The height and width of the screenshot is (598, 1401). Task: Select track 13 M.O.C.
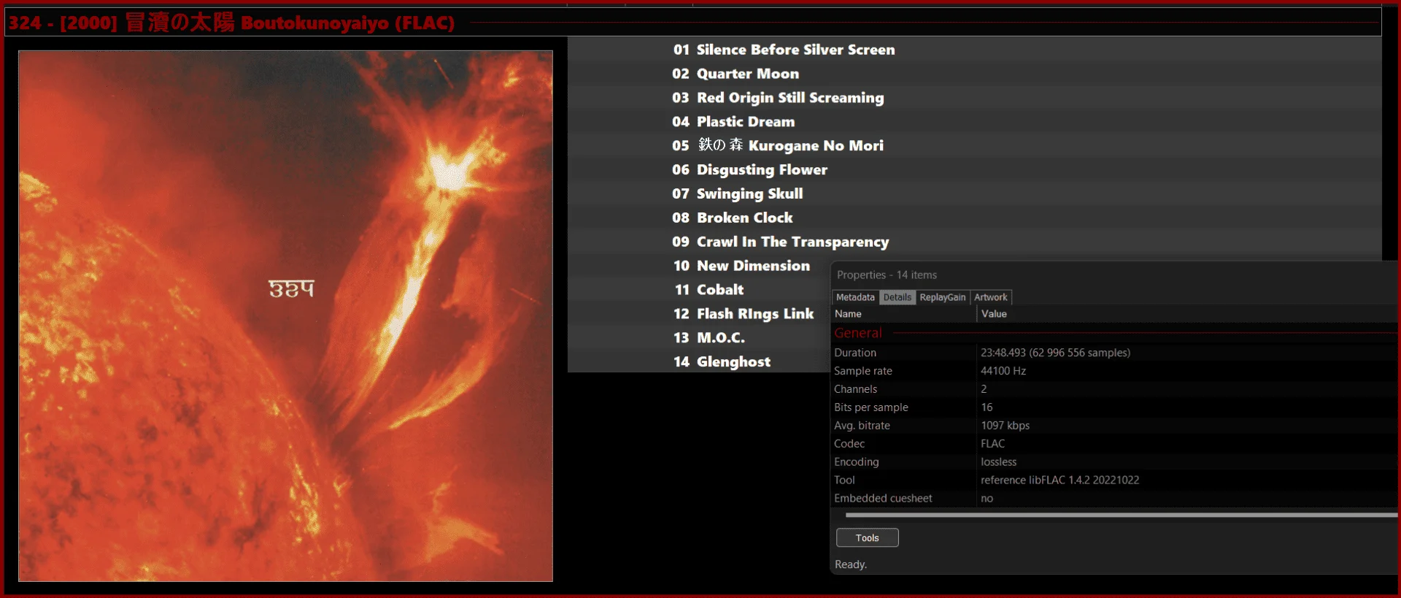point(699,338)
